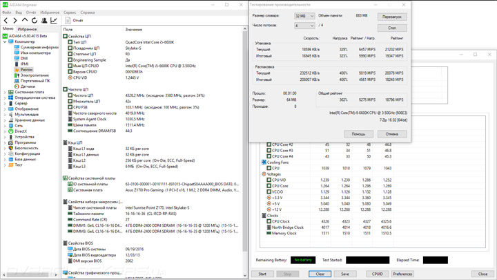Click the CPUID button
This screenshot has height=280, width=497.
click(x=377, y=274)
